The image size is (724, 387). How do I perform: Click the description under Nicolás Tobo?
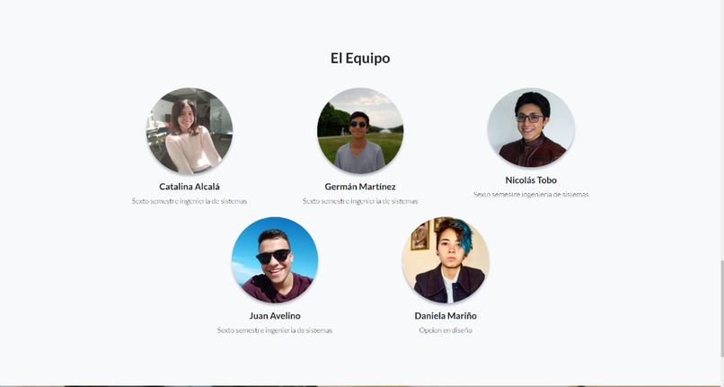[x=531, y=195]
